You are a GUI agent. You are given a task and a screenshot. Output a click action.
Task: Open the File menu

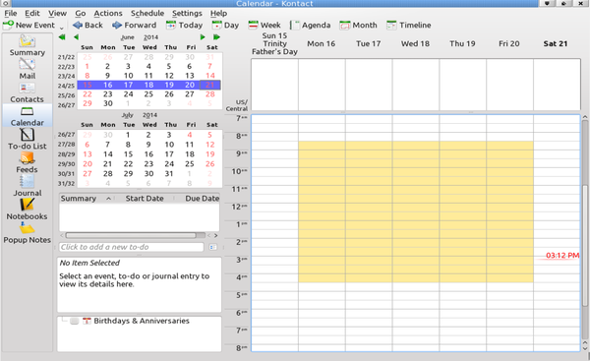[11, 13]
